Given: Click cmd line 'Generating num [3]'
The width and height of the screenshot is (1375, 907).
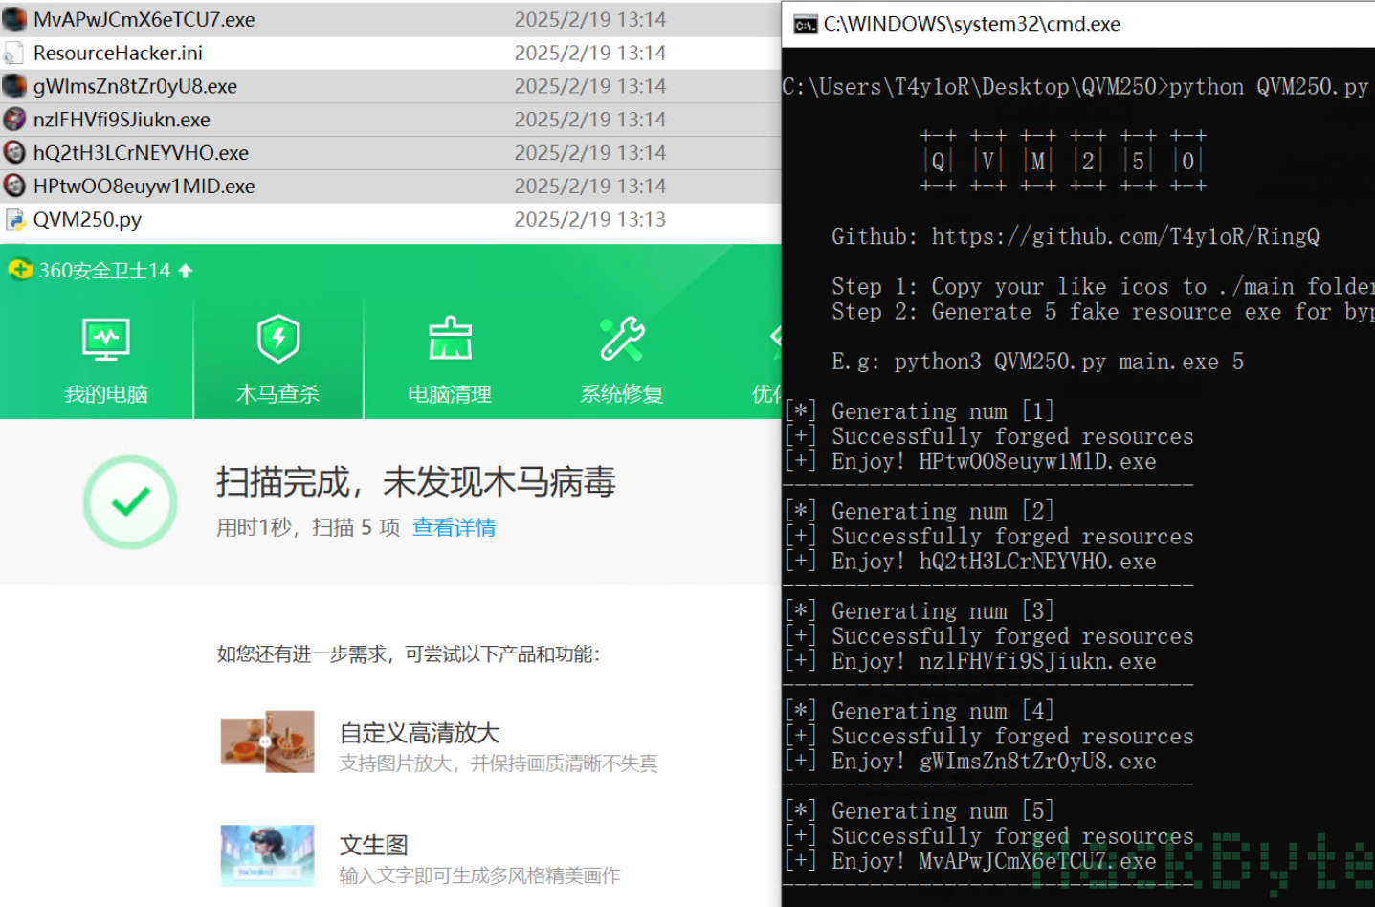Looking at the screenshot, I should point(943,611).
